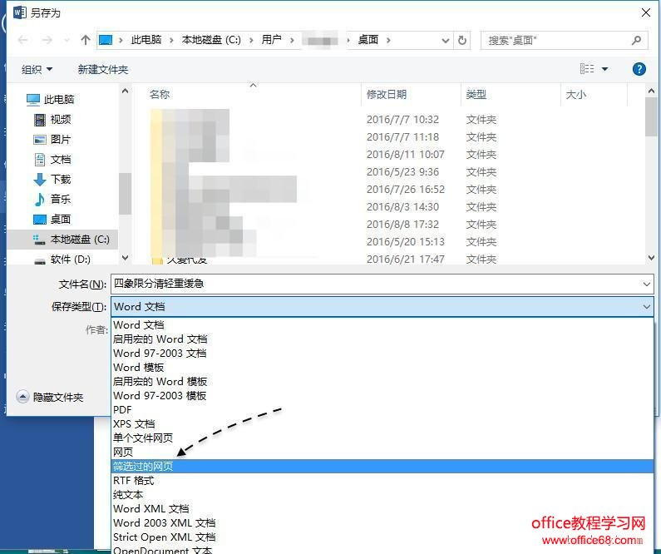This screenshot has width=661, height=554.
Task: Choose 单个文件网页 file type
Action: (382, 438)
